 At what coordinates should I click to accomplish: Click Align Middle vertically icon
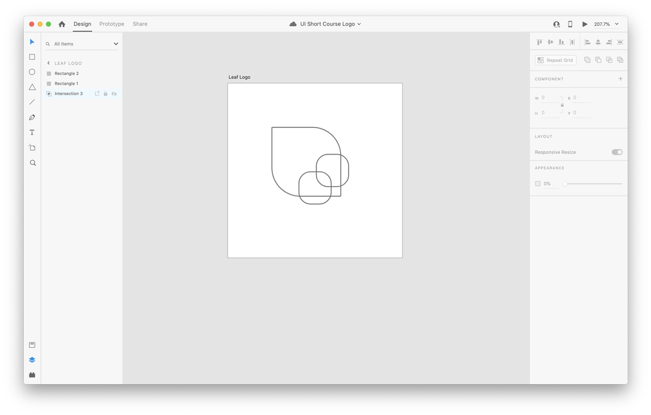(x=550, y=42)
